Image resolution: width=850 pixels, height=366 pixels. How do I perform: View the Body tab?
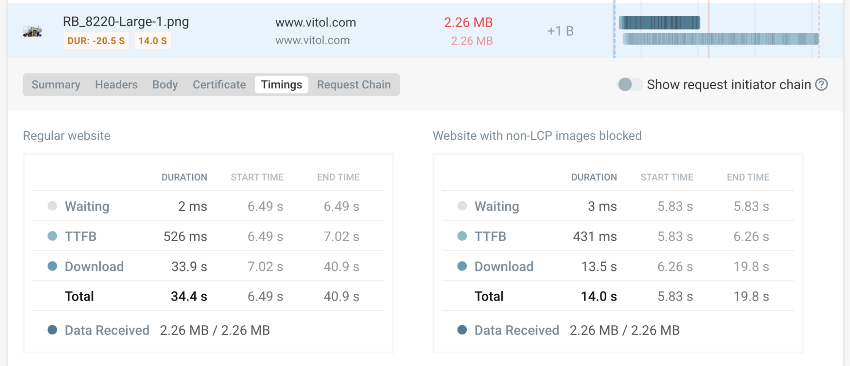(x=165, y=85)
